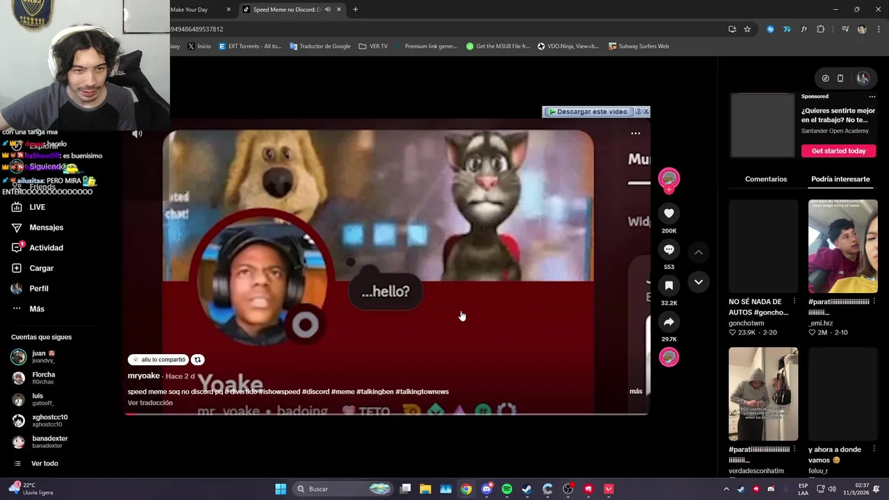889x500 pixels.
Task: Follow creator via the avatar plus button
Action: 669,190
